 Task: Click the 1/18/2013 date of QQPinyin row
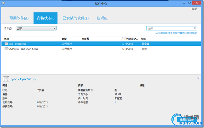click(x=127, y=49)
